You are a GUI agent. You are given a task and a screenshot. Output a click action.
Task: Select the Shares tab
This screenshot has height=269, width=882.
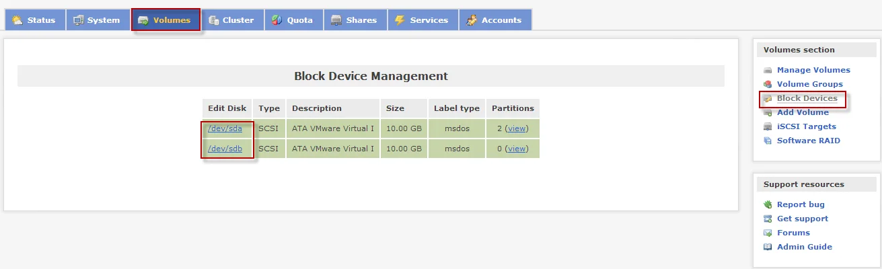(354, 20)
